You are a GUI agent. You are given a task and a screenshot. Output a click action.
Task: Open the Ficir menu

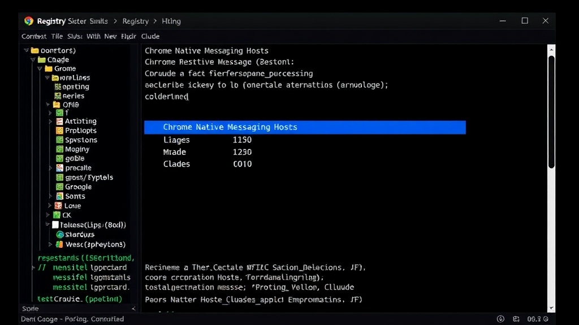click(x=128, y=37)
